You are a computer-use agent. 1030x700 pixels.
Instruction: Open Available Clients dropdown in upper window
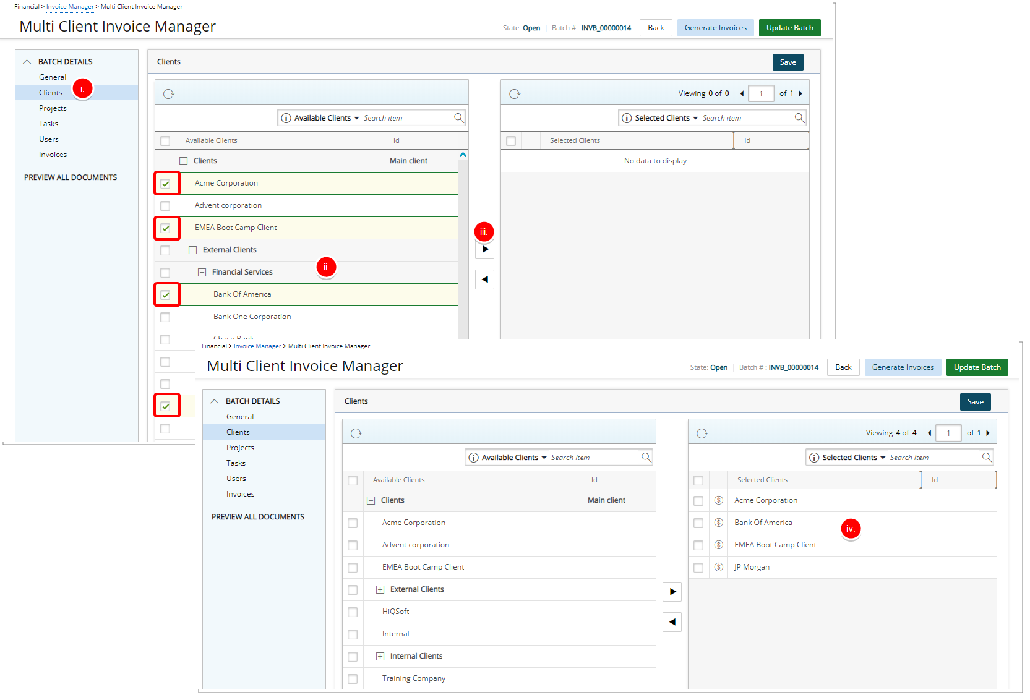click(327, 118)
